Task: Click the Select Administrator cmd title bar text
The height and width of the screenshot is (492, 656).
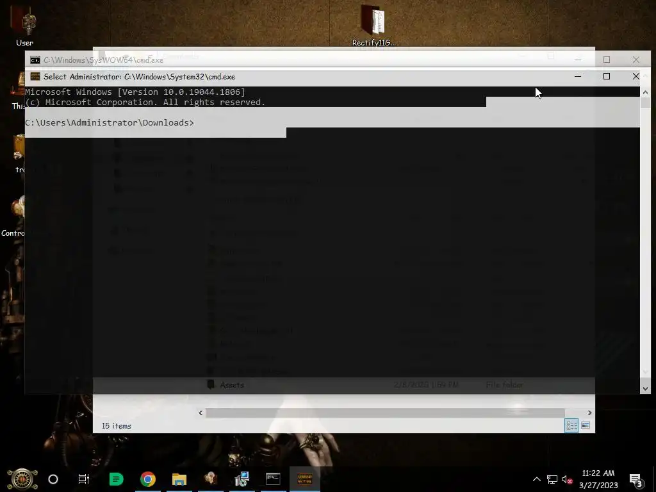Action: point(139,77)
